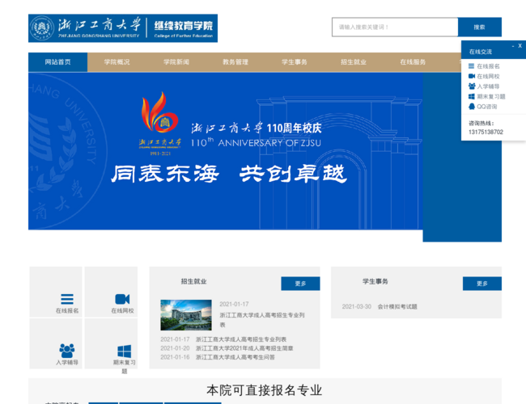Go to 网站首页 navigation tab
The height and width of the screenshot is (404, 526).
(57, 62)
